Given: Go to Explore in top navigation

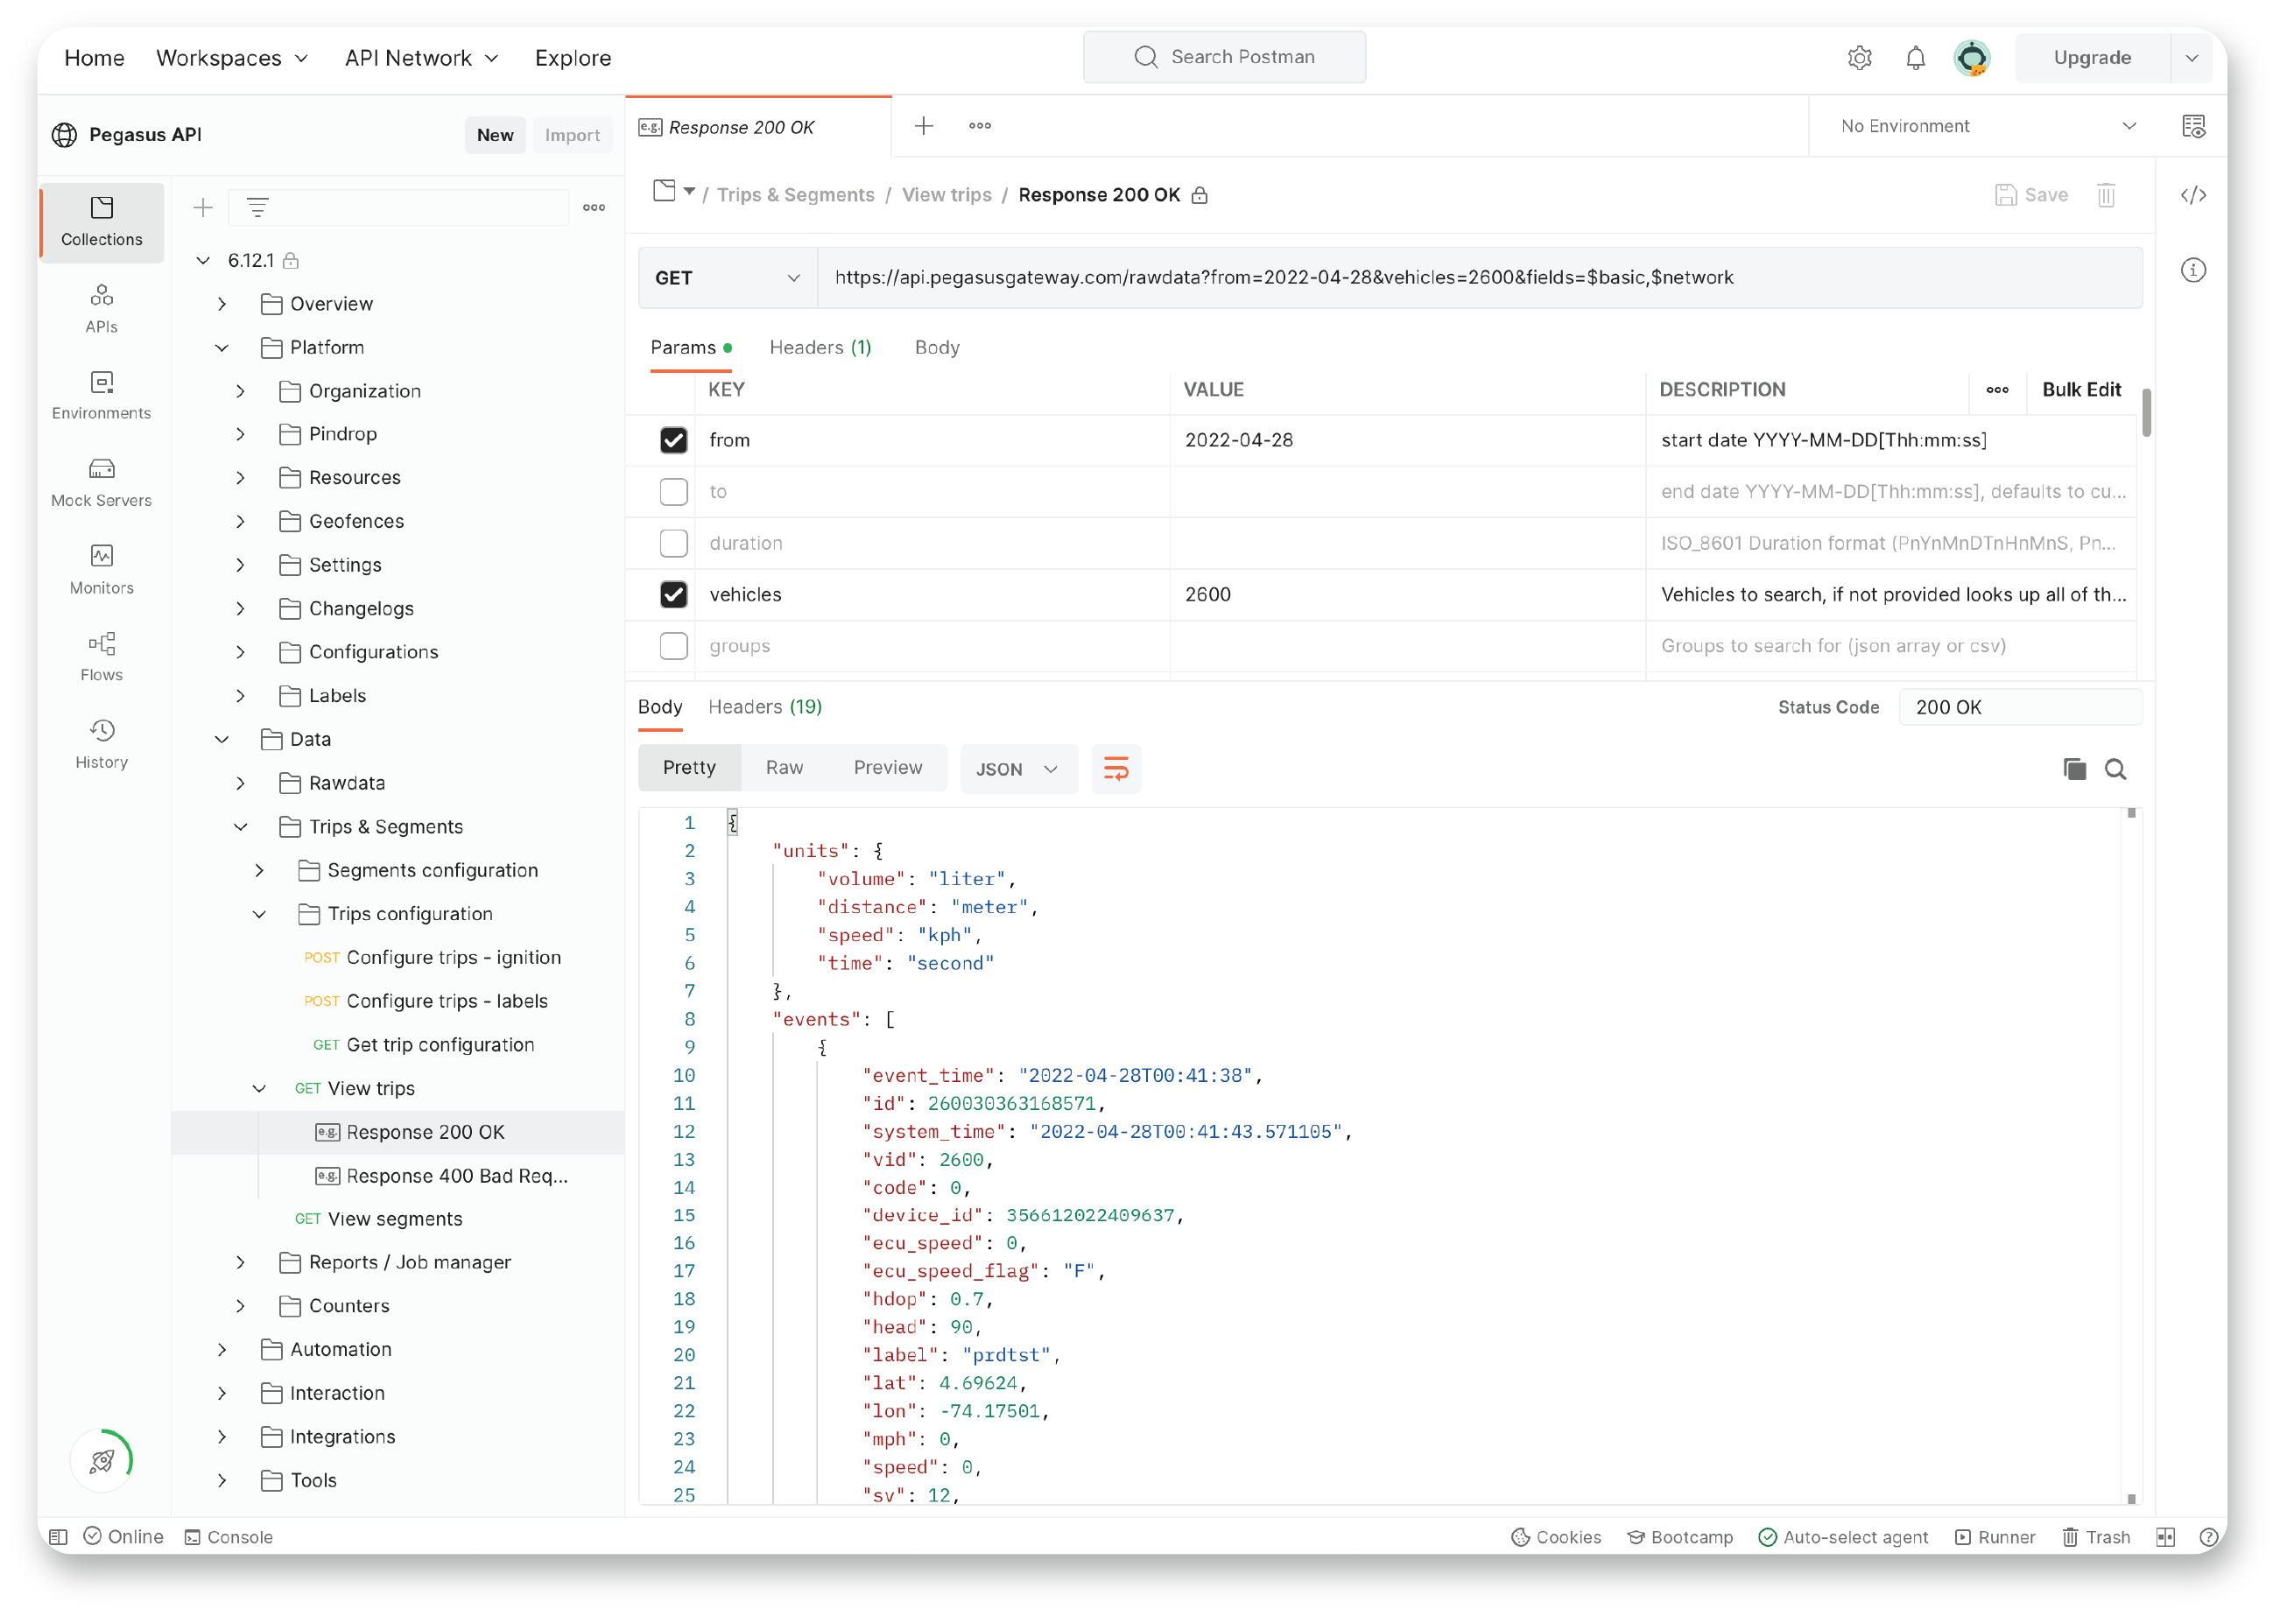Looking at the screenshot, I should point(573,58).
